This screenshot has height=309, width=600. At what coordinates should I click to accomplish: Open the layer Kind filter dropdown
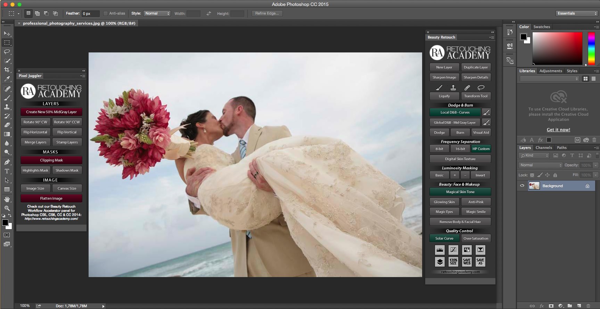[x=534, y=156]
